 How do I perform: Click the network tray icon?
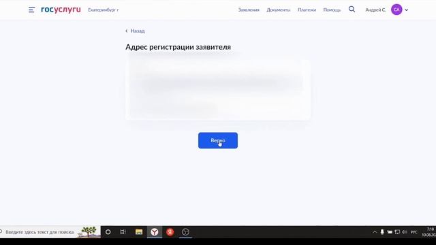tap(397, 232)
